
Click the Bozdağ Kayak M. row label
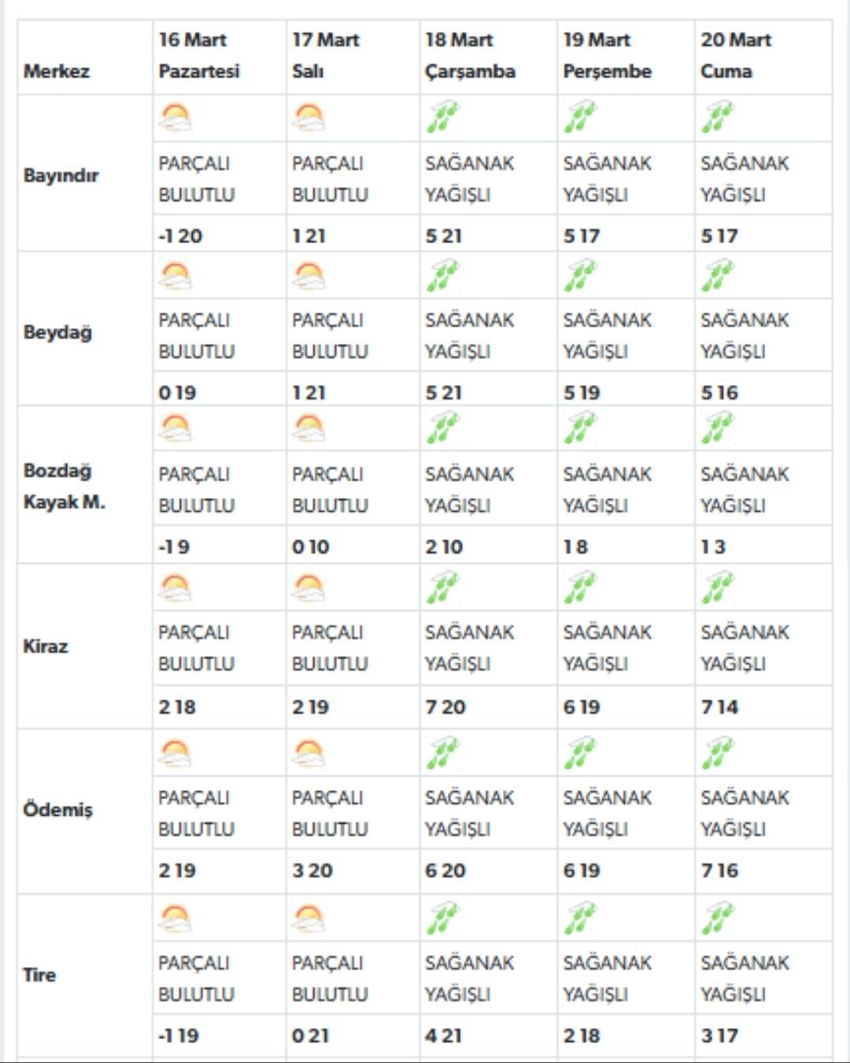[65, 486]
